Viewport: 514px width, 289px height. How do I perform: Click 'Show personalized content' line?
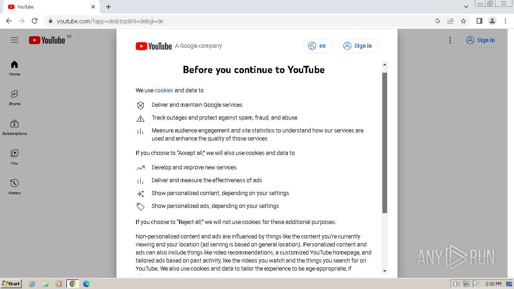220,193
